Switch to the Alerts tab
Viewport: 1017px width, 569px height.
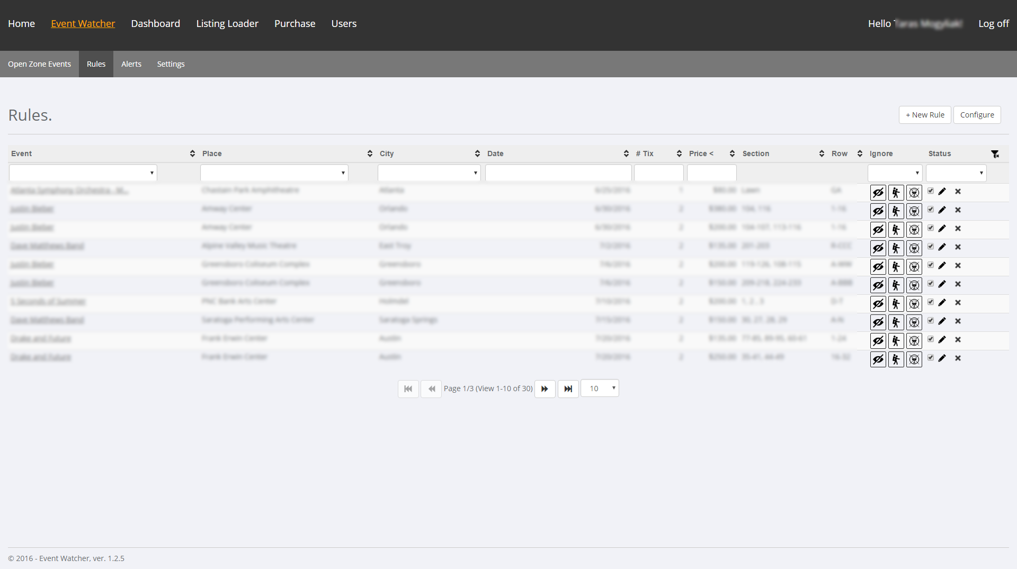point(131,64)
